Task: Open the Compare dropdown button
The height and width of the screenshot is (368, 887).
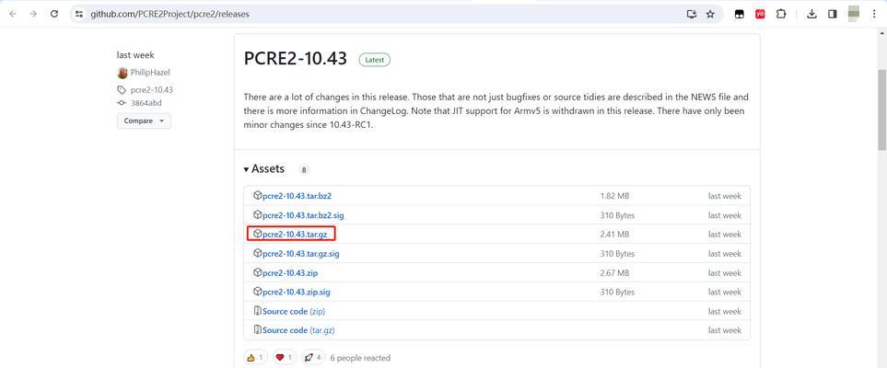Action: click(x=144, y=121)
